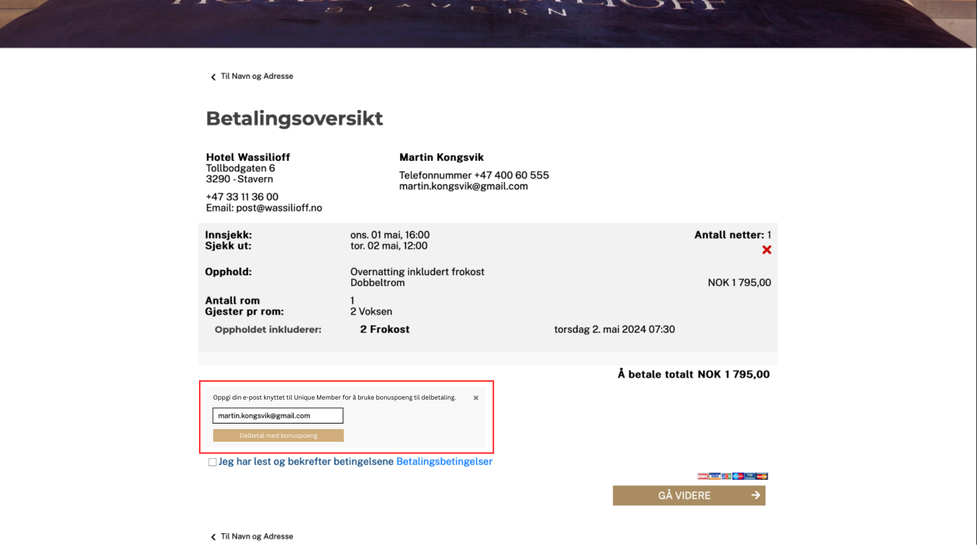Click the 'Oppholdet inkluderer:' label
The height and width of the screenshot is (549, 977).
268,329
